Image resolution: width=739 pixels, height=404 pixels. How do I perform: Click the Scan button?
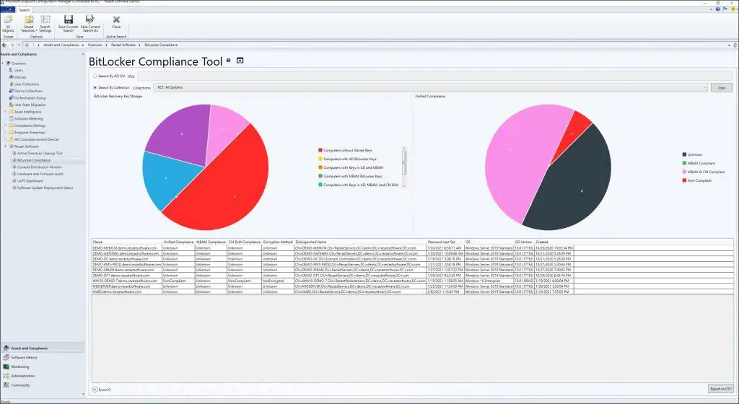[x=721, y=87]
